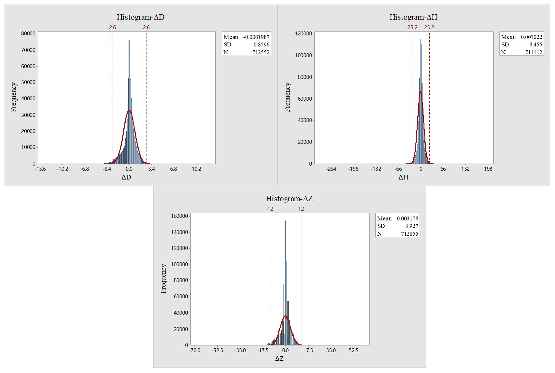Image resolution: width=555 pixels, height=373 pixels.
Task: Click the -12 reference line label
Action: click(269, 209)
